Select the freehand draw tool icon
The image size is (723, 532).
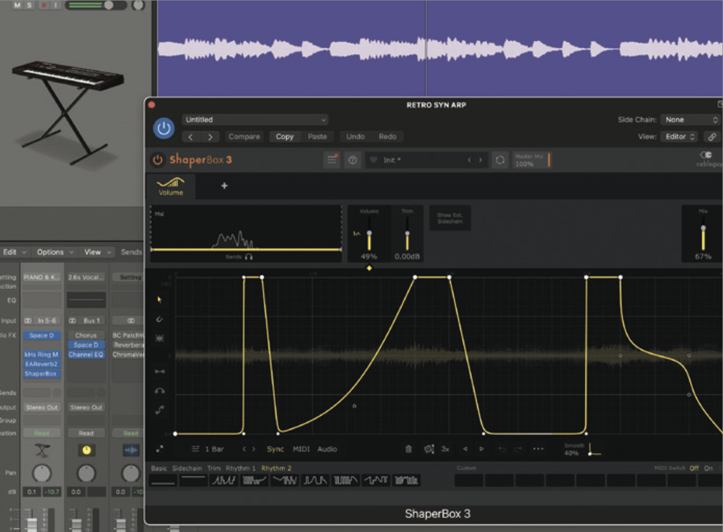[x=159, y=339]
